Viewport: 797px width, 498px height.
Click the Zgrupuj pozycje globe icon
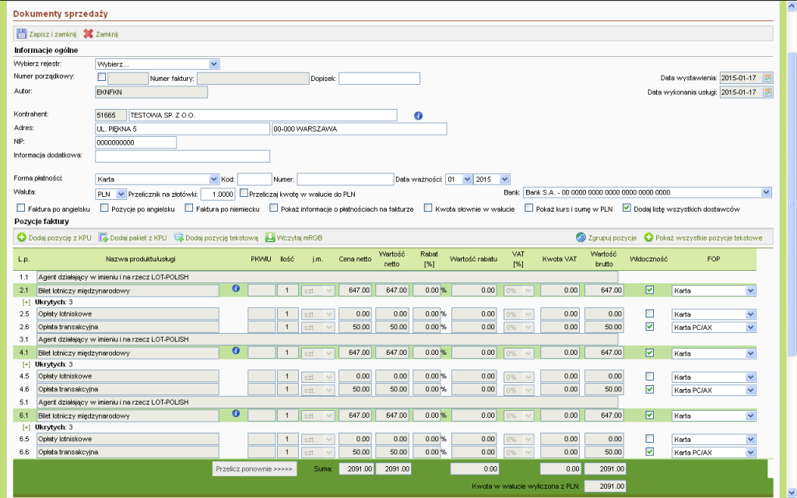(x=581, y=237)
